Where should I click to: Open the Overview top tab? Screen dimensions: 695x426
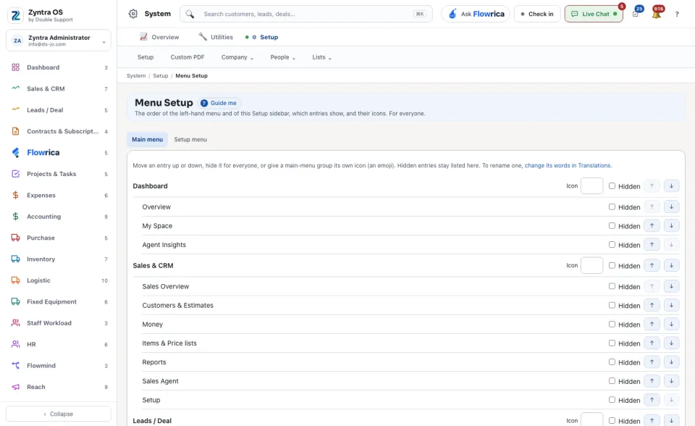159,37
